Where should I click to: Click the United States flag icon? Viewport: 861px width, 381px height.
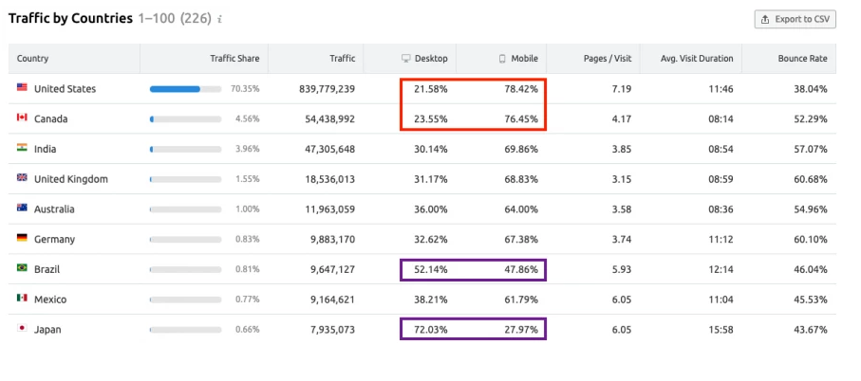tap(22, 88)
